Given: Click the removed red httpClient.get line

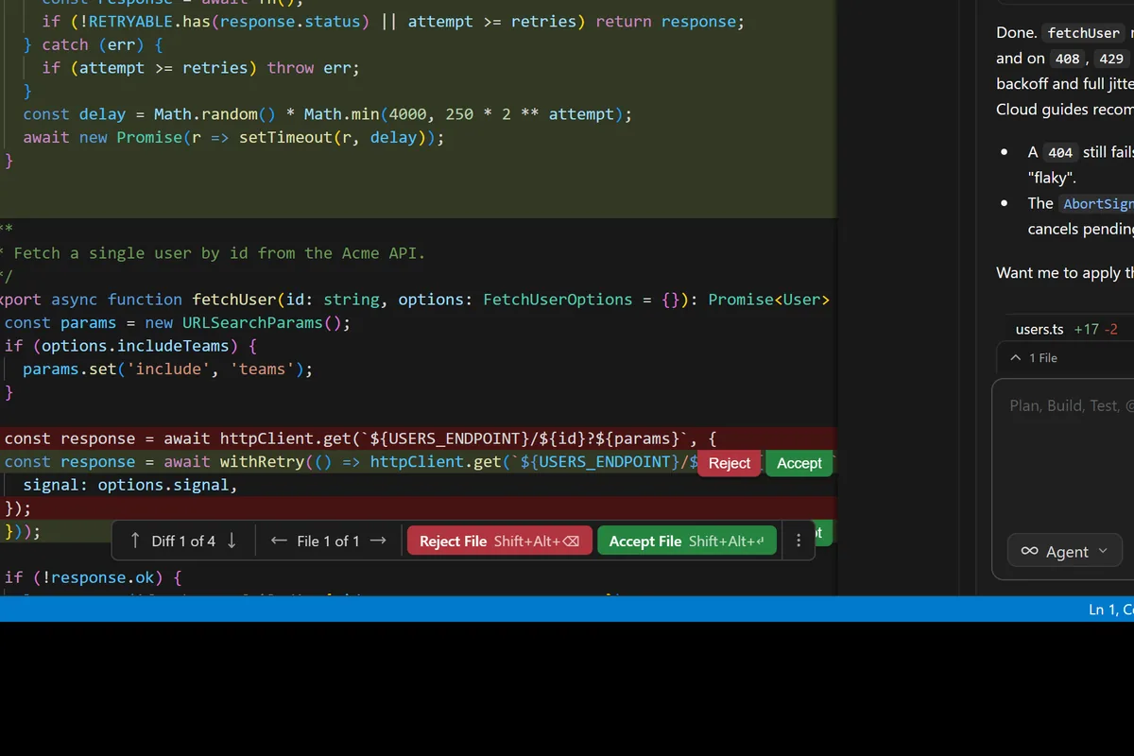Looking at the screenshot, I should (418, 438).
